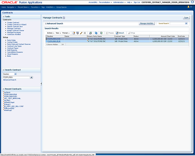Click the notifications bell icon
Screen dimensions: 195x156
point(188,7)
